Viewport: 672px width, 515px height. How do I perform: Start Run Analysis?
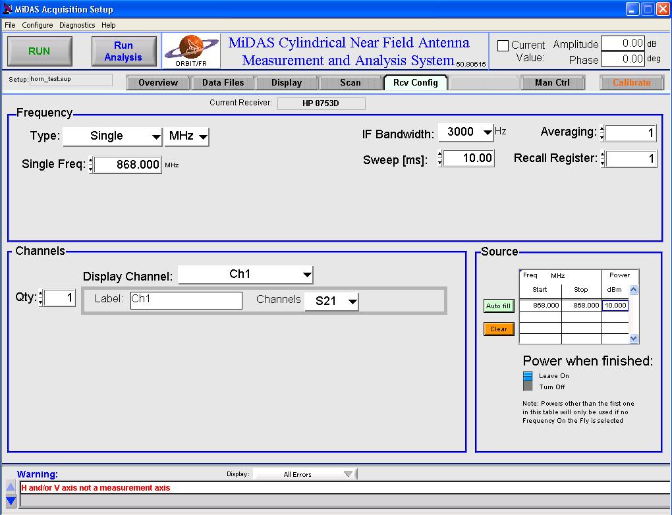pos(124,51)
